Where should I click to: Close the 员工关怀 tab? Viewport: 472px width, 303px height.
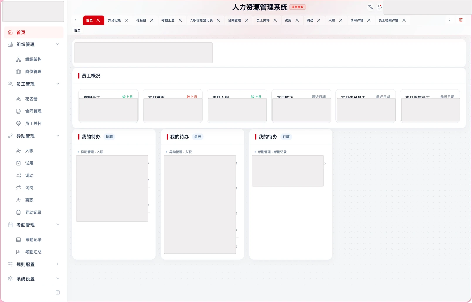(x=275, y=20)
